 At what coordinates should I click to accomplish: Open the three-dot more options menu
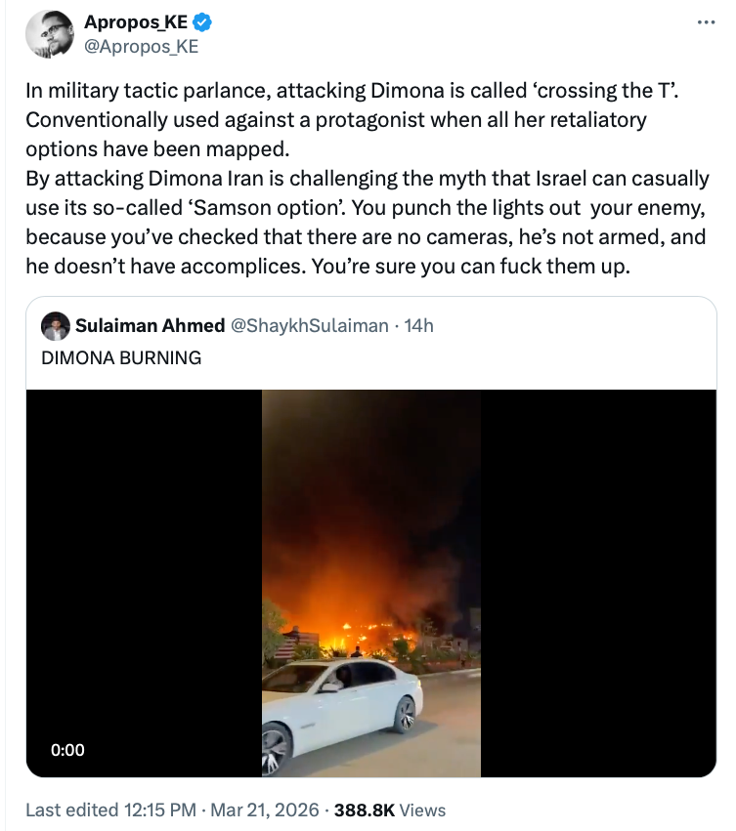706,22
